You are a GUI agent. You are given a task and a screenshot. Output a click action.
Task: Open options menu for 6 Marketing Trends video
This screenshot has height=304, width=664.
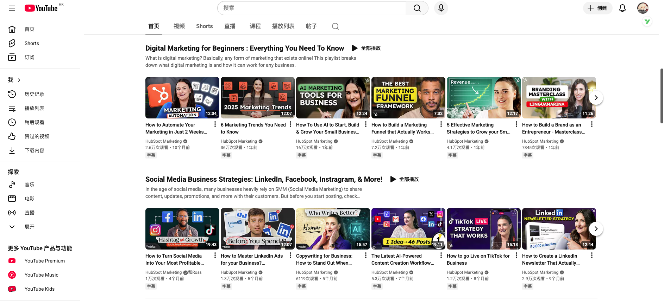click(290, 124)
